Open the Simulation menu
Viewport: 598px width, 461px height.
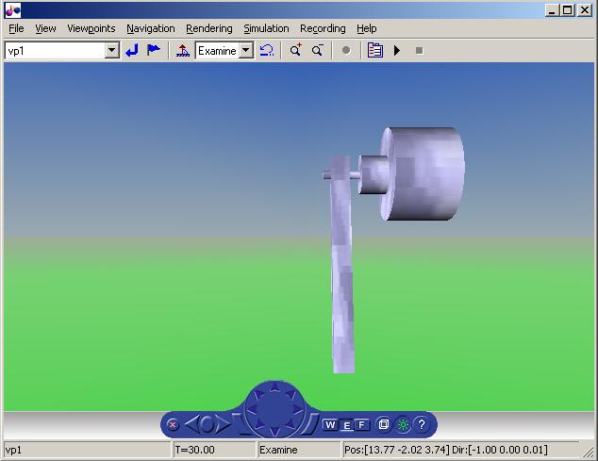pyautogui.click(x=266, y=28)
